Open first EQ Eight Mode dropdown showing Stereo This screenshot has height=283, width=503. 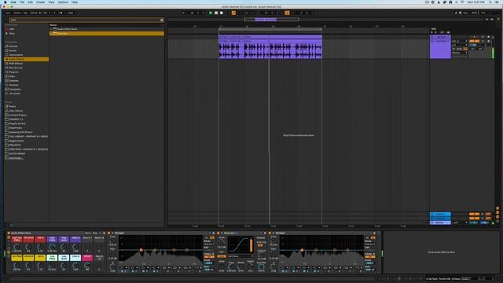[x=209, y=244]
